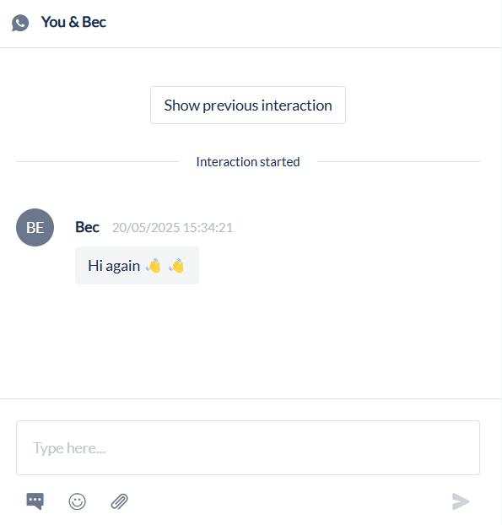The width and height of the screenshot is (502, 525).
Task: Click the sender name Bec
Action: tap(87, 227)
